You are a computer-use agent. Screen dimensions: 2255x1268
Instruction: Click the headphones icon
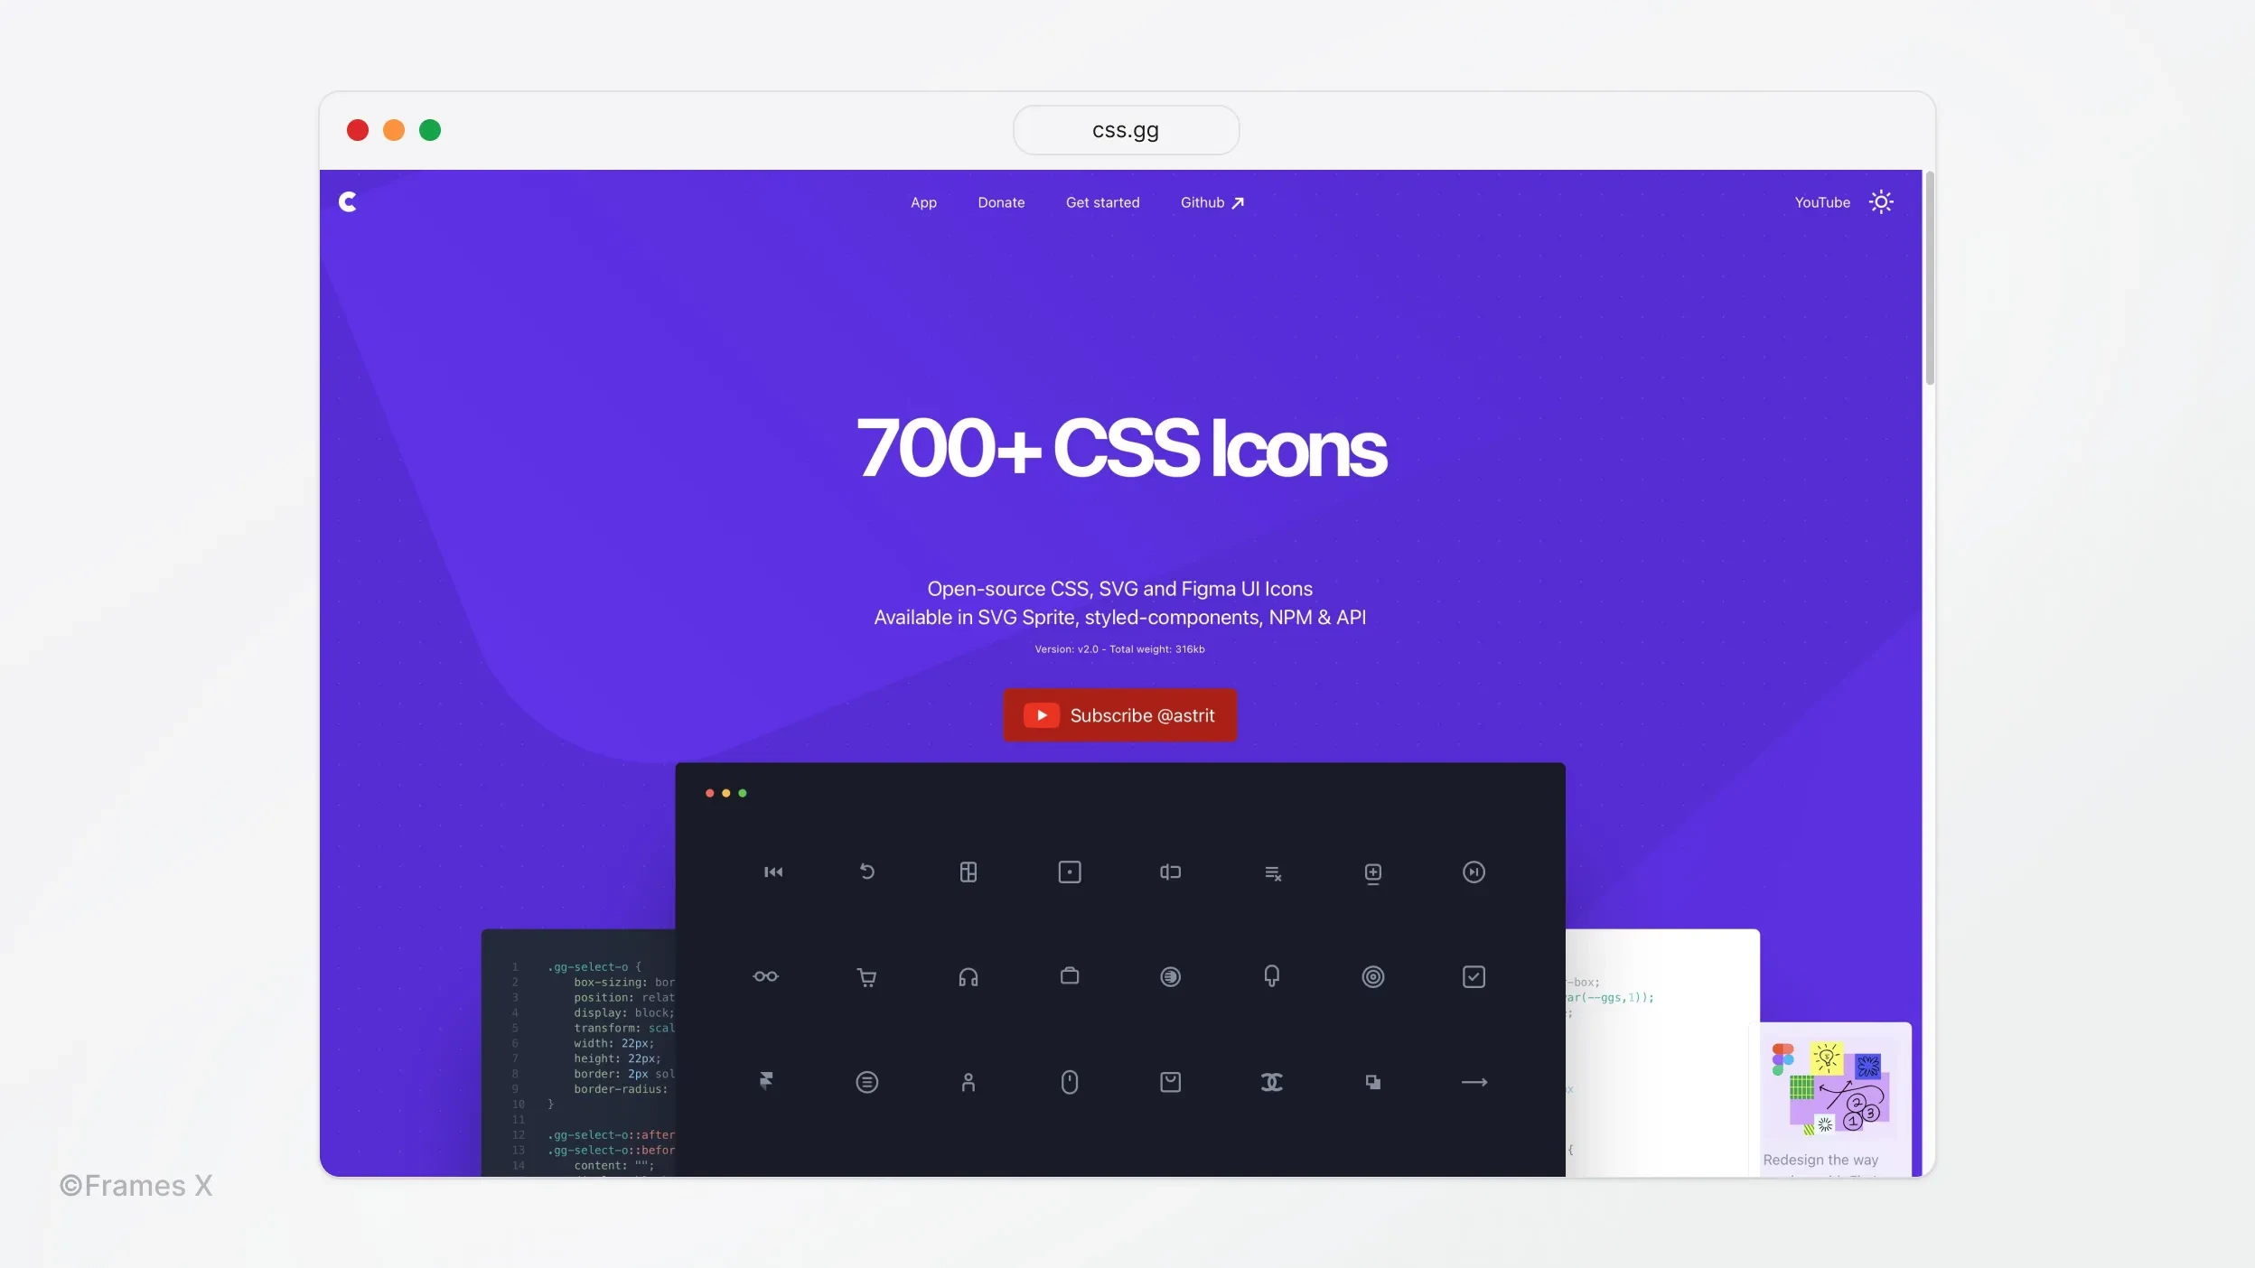[968, 975]
